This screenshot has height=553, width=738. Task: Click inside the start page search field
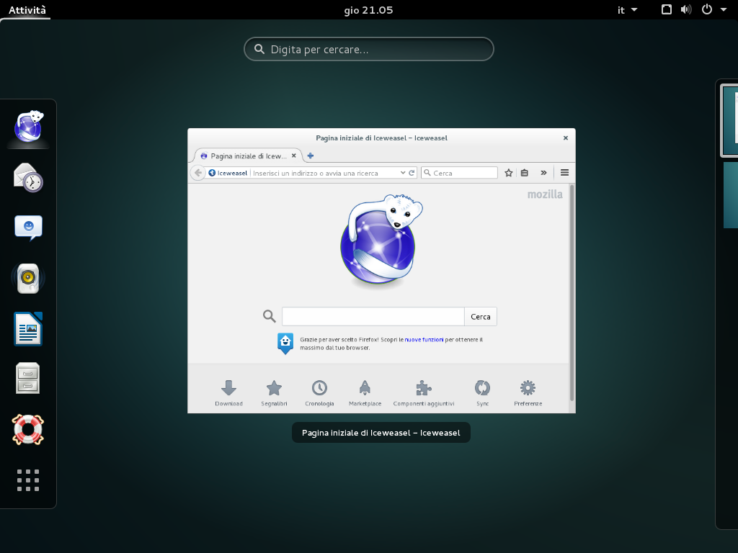[x=373, y=316]
